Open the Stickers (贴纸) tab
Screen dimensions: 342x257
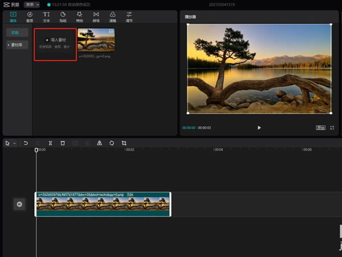click(63, 16)
